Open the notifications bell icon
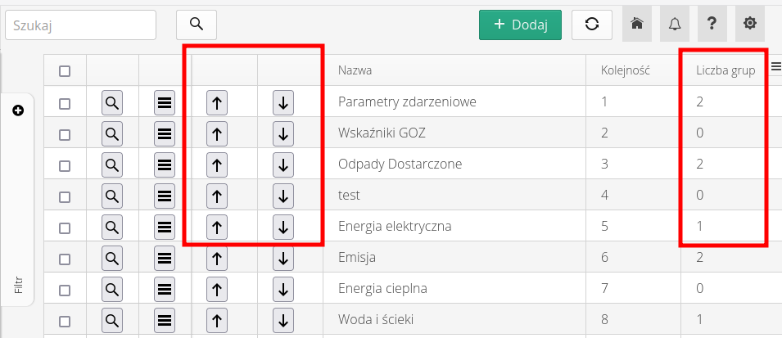 pyautogui.click(x=675, y=25)
